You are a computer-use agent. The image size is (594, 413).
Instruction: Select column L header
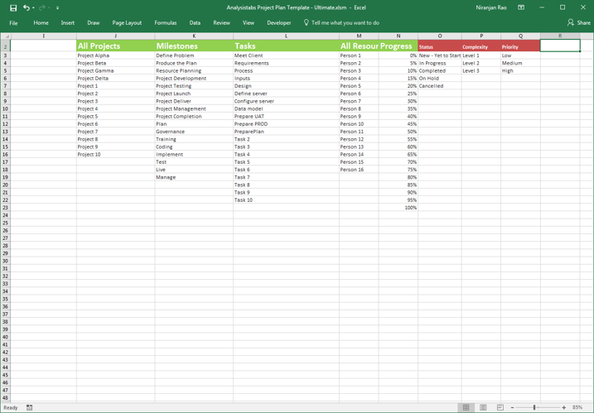point(286,36)
